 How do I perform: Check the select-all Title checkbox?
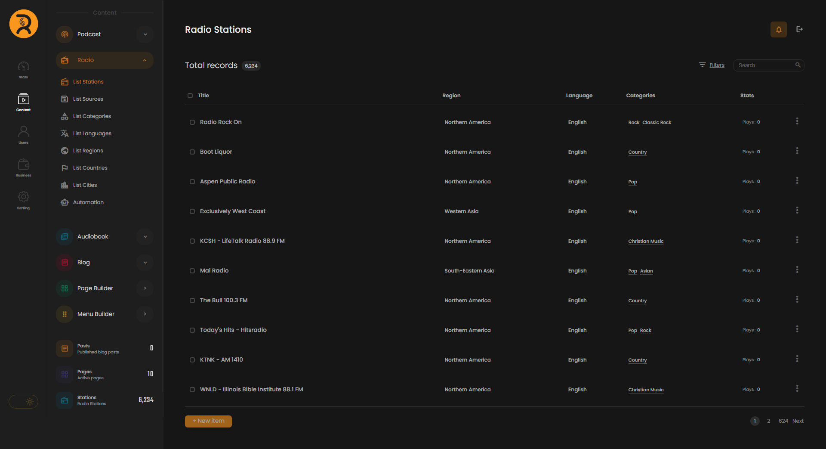pyautogui.click(x=190, y=96)
